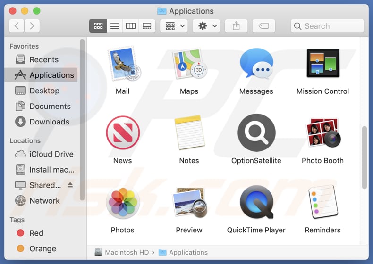The height and width of the screenshot is (264, 373).
Task: Switch to column view
Action: tap(131, 25)
